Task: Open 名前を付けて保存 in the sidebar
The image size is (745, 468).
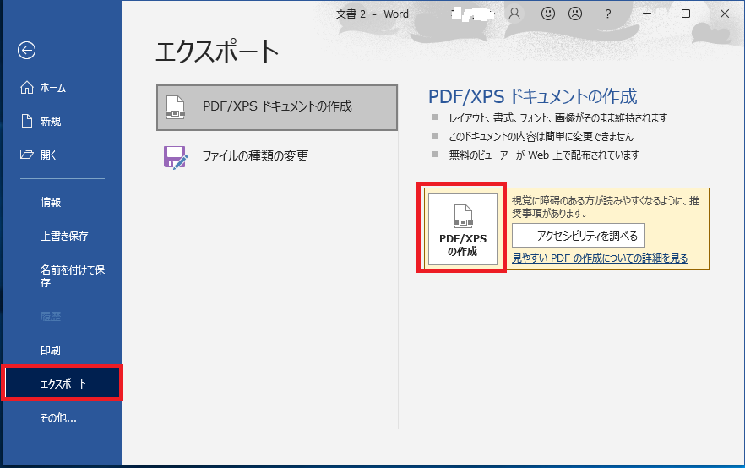Action: (62, 276)
